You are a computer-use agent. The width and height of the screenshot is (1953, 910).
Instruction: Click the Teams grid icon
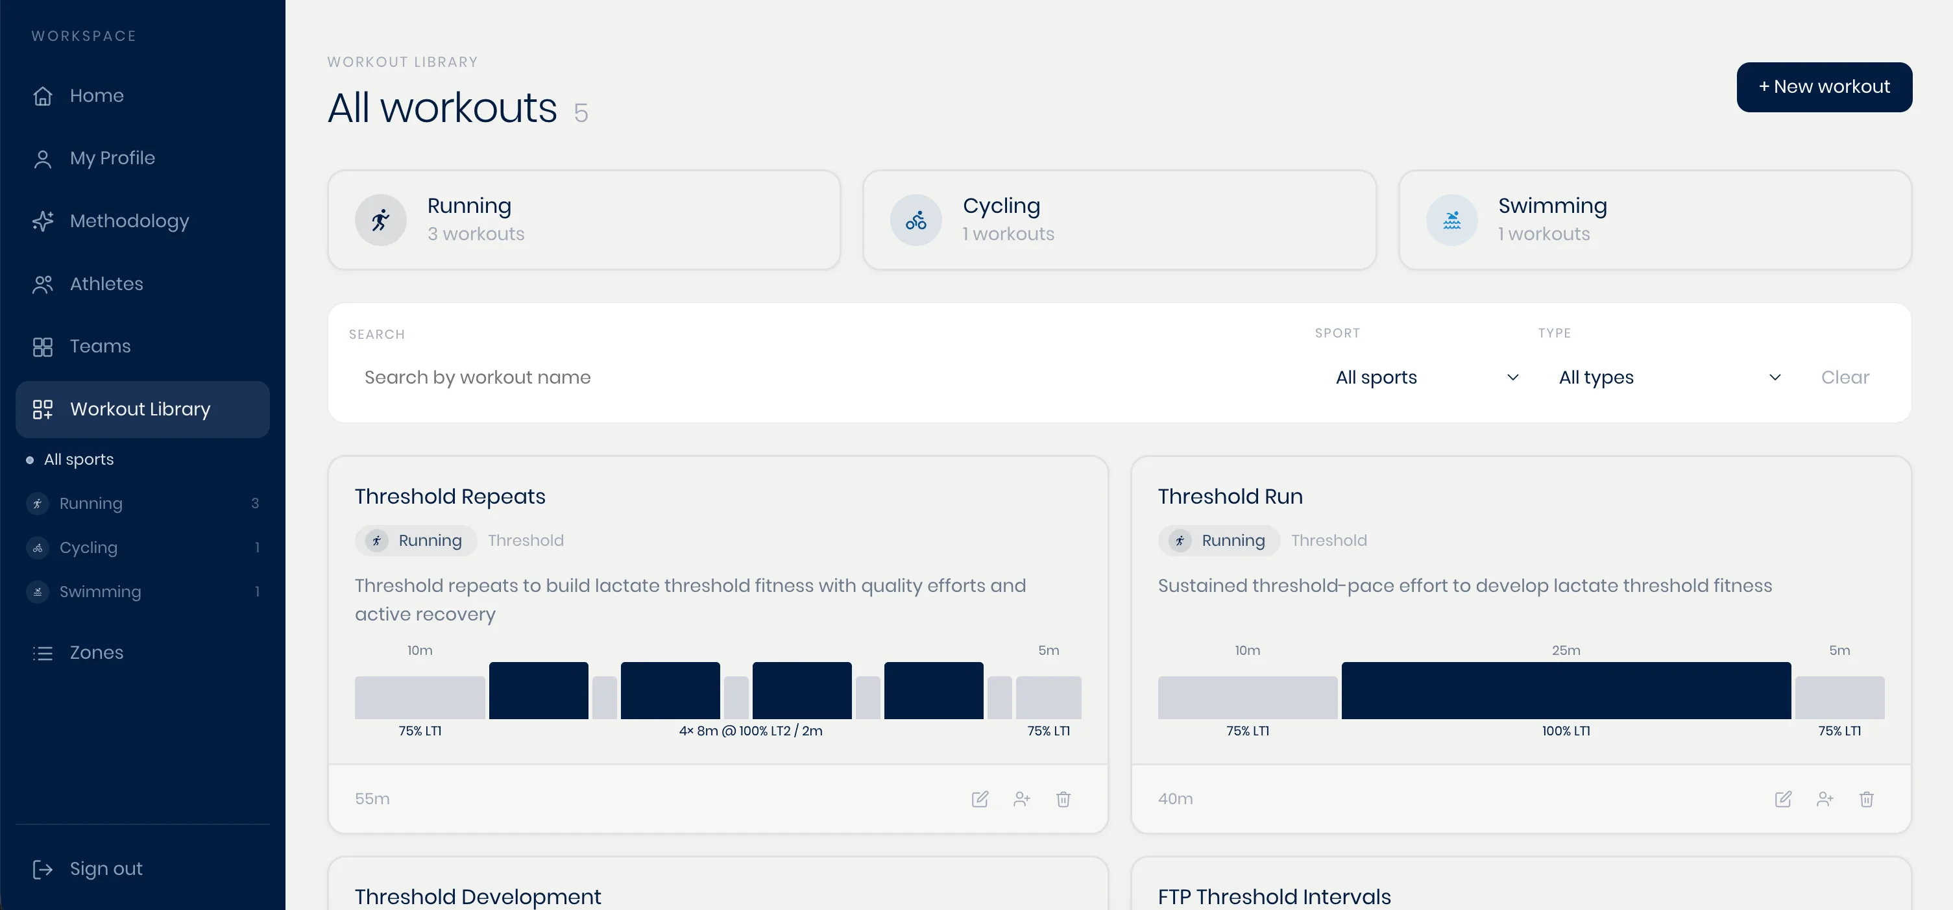(42, 347)
